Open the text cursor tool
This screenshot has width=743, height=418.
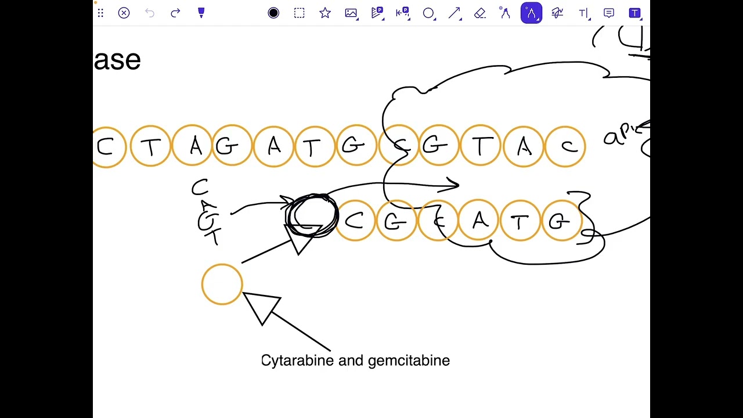click(x=583, y=13)
